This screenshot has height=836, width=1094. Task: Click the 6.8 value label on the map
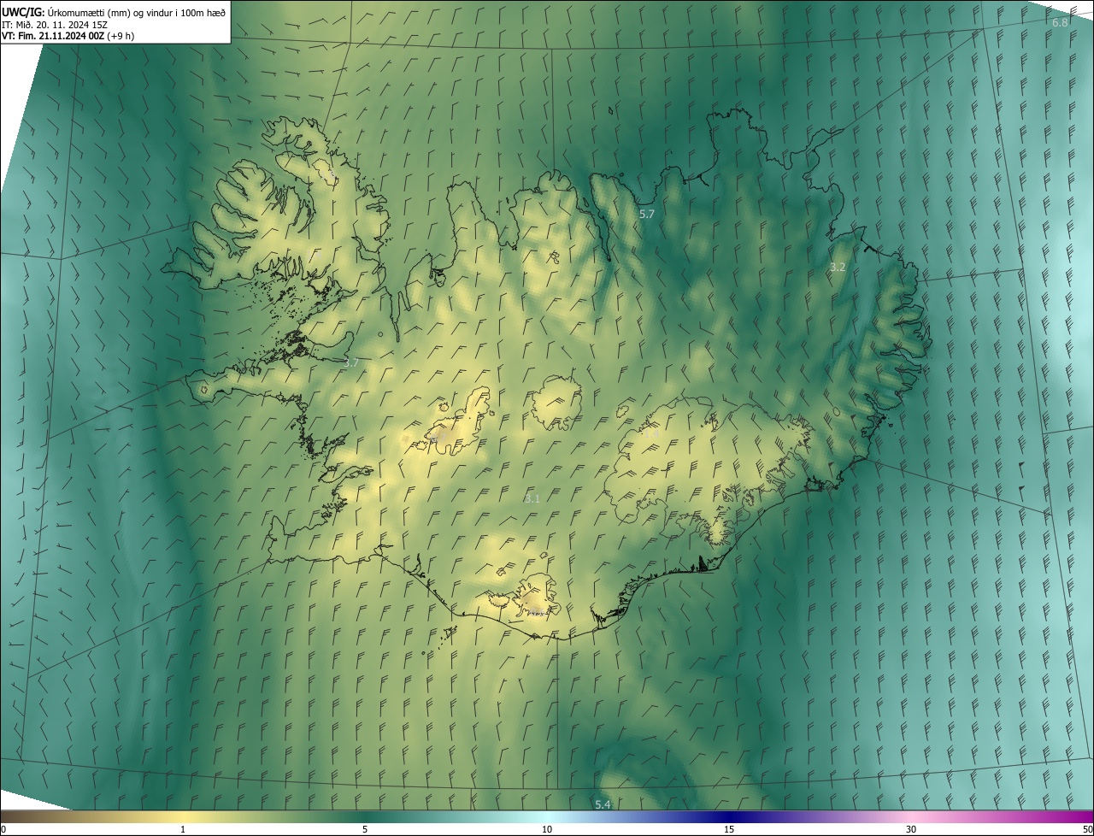pyautogui.click(x=1060, y=22)
